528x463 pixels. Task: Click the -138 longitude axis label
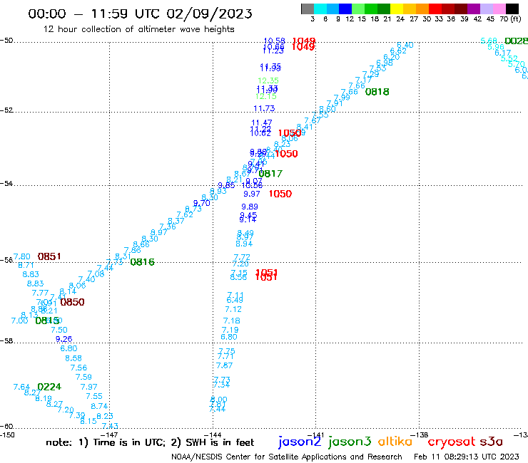[x=420, y=435]
